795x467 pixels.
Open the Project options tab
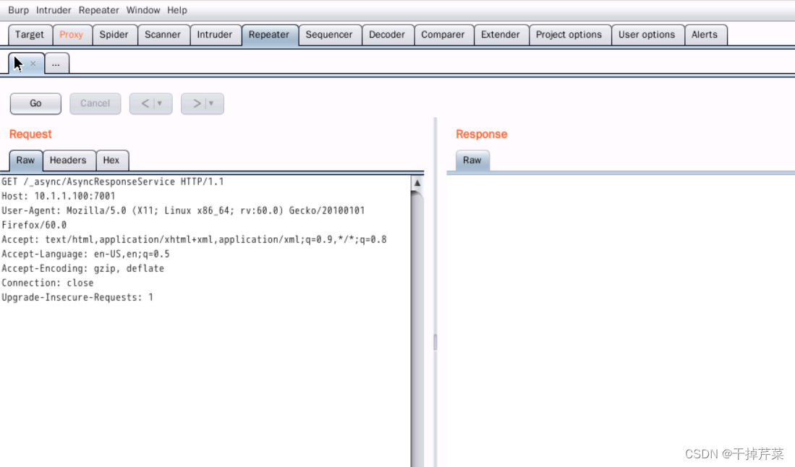pos(569,35)
